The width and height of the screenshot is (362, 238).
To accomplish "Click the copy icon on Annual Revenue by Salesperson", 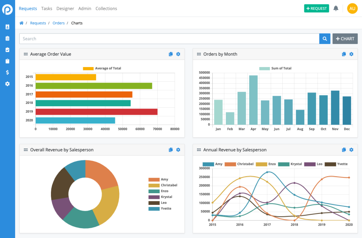I will tap(344, 150).
